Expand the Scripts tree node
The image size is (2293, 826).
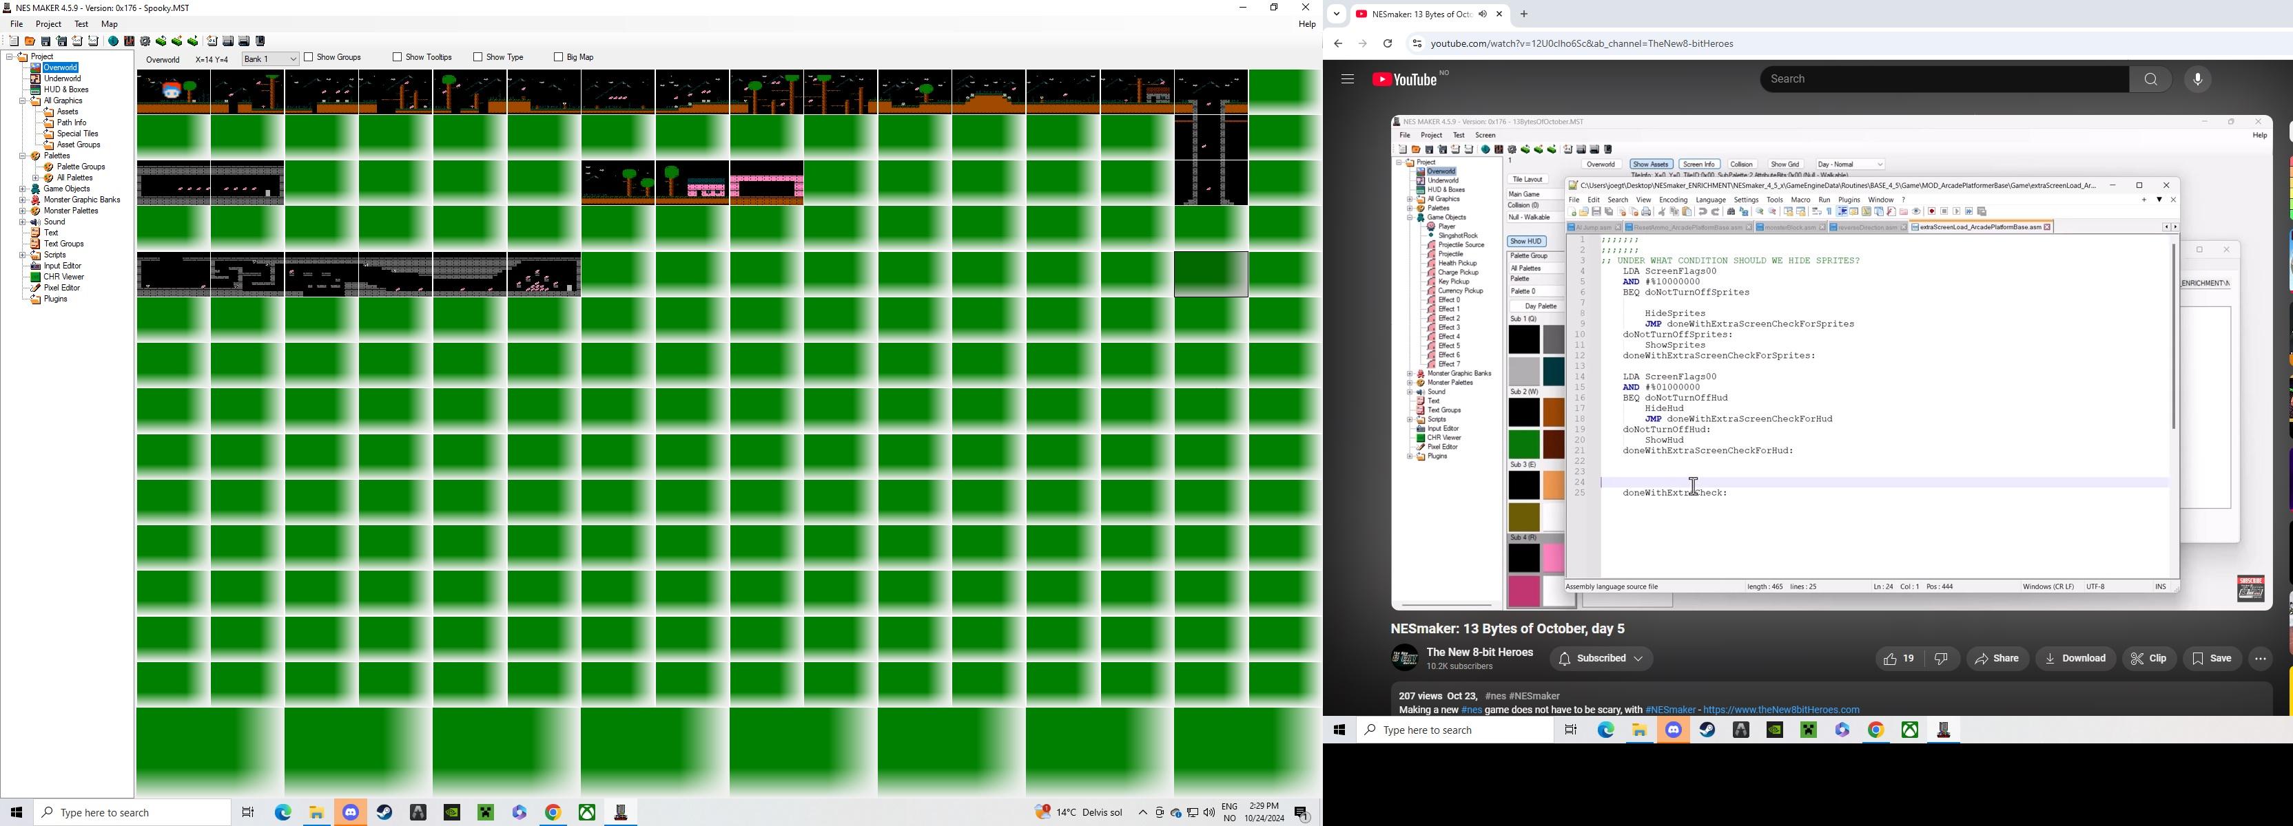(x=22, y=255)
